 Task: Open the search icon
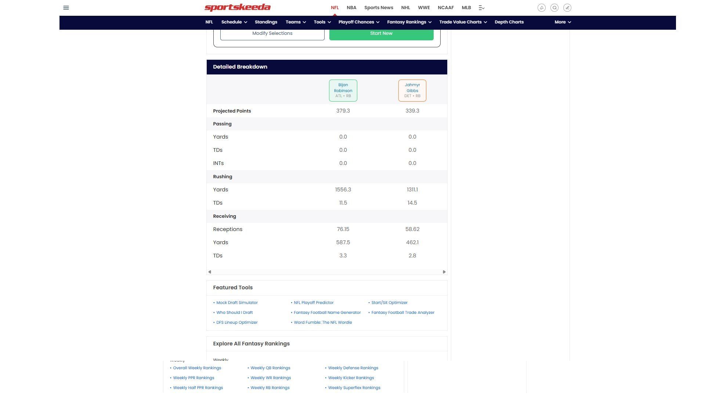[x=554, y=8]
